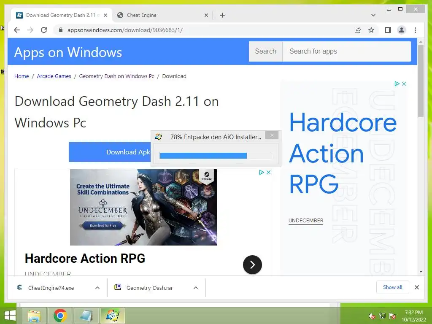Screen dimensions: 432x324
Task: Open the Chrome profile avatar
Action: point(402,30)
